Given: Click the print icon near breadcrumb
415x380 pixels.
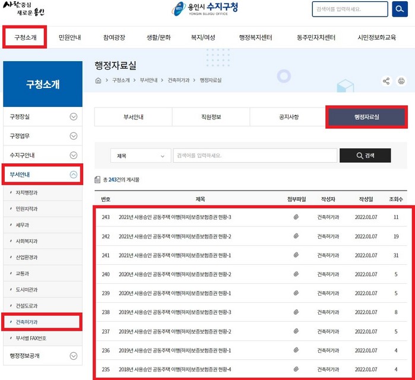Looking at the screenshot, I should (x=401, y=81).
